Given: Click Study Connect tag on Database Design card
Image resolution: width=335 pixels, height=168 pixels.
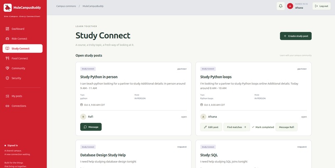Looking at the screenshot, I should [x=88, y=147].
